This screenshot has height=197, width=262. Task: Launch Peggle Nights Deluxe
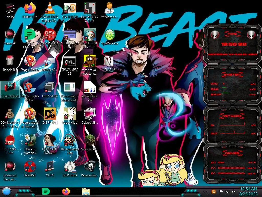[30, 92]
